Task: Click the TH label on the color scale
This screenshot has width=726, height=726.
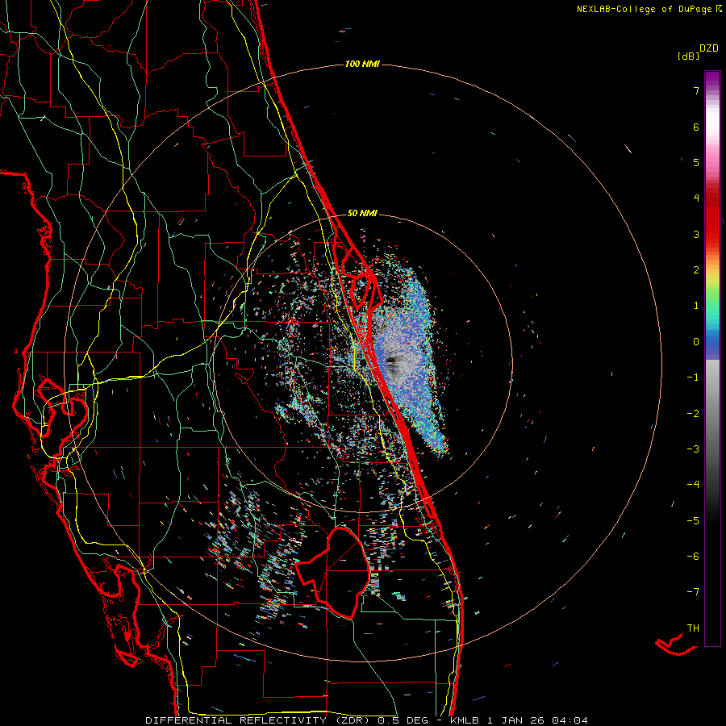Action: click(x=693, y=628)
